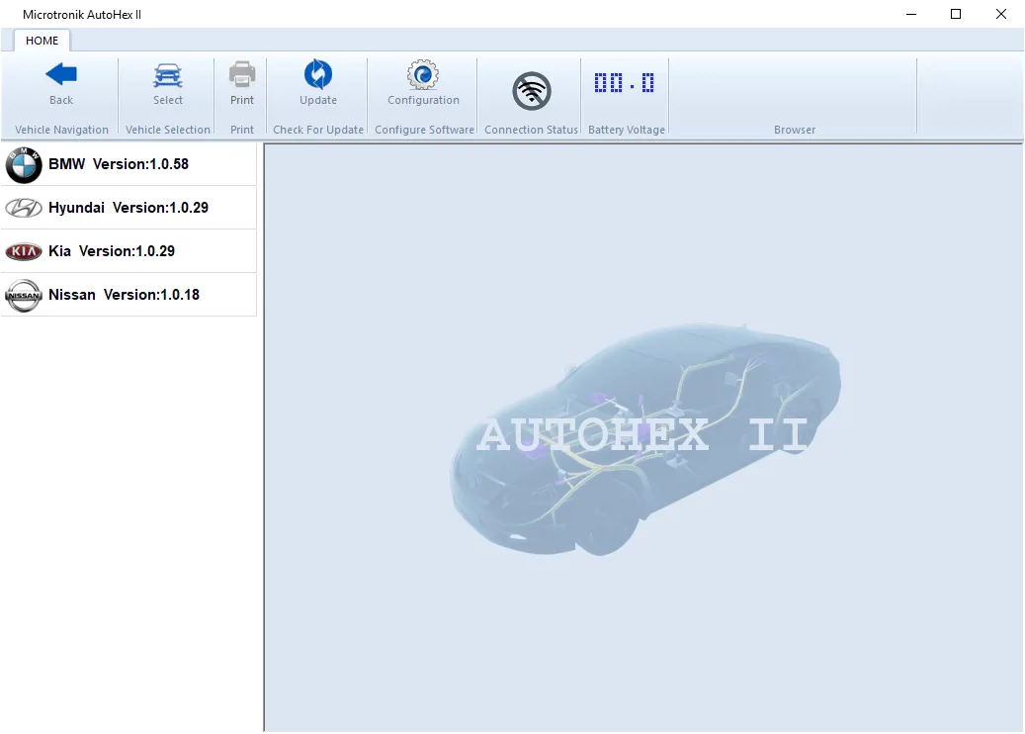Check for updates with the Update icon

click(x=318, y=74)
